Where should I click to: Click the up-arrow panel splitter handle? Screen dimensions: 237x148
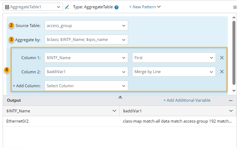tap(120, 97)
